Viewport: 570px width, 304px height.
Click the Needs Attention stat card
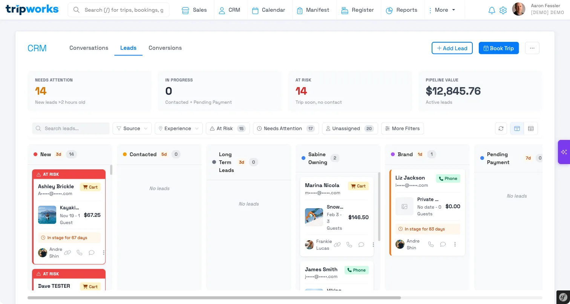(89, 91)
